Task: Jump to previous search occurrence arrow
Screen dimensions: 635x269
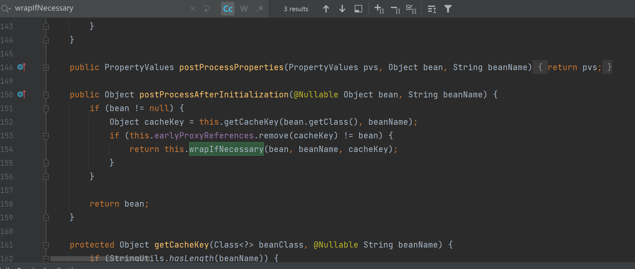Action: (x=326, y=9)
